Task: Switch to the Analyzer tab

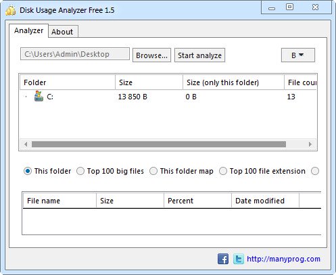Action: click(28, 30)
